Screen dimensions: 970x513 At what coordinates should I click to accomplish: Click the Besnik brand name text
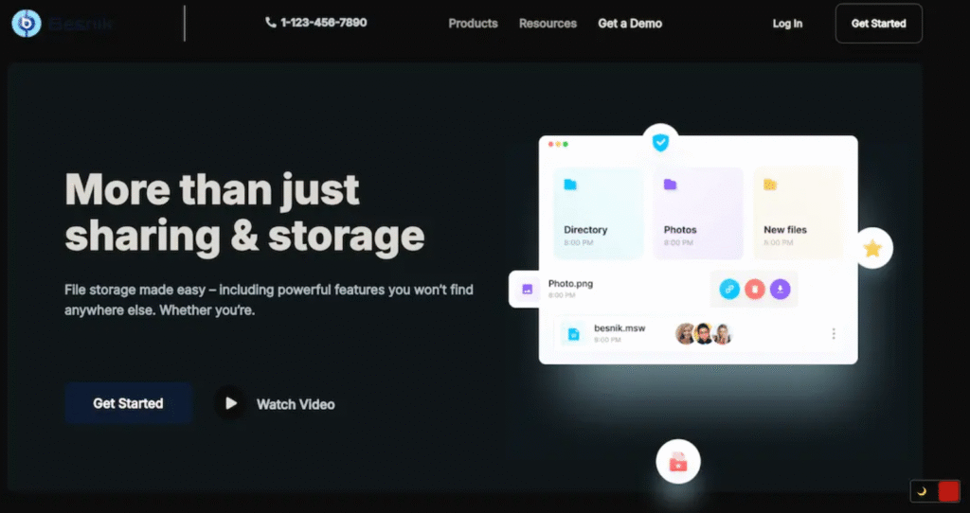pyautogui.click(x=81, y=24)
